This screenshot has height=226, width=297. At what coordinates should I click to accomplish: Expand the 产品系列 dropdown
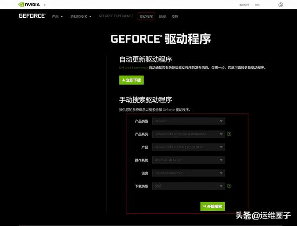click(x=188, y=134)
